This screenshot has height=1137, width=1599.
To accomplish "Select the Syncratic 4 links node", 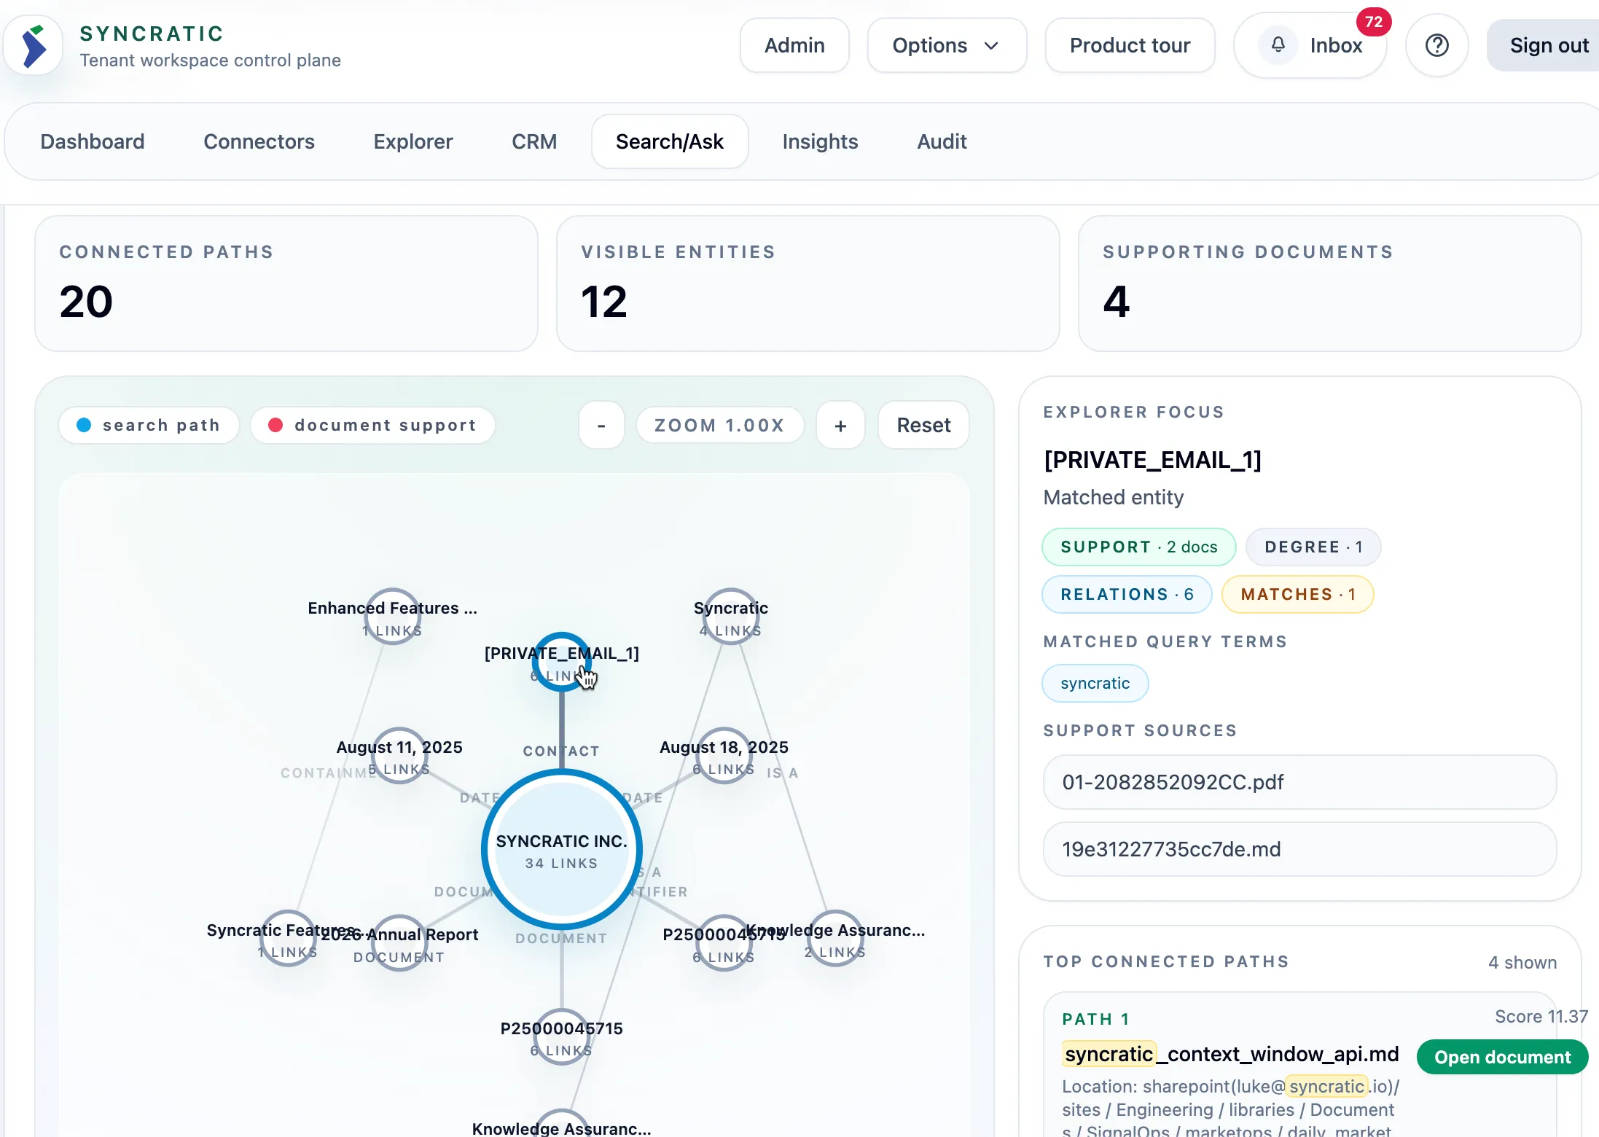I will coord(731,617).
